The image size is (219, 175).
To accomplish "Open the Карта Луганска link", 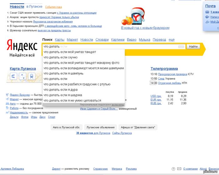I will pyautogui.click(x=23, y=69).
